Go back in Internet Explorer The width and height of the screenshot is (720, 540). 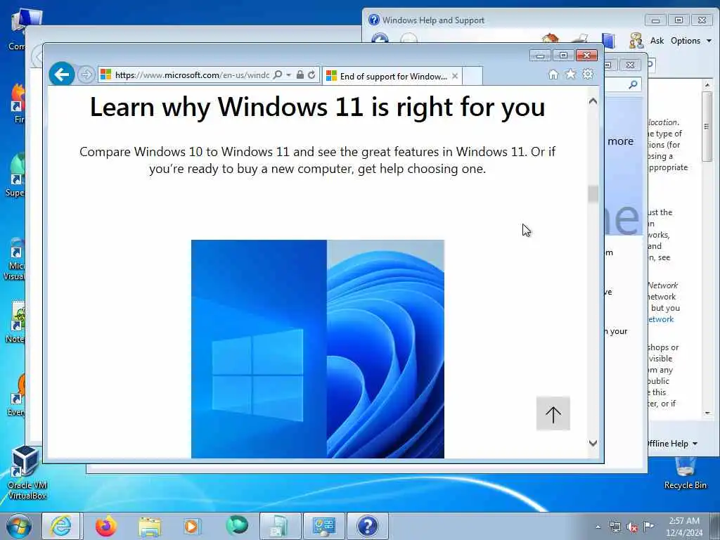point(62,74)
